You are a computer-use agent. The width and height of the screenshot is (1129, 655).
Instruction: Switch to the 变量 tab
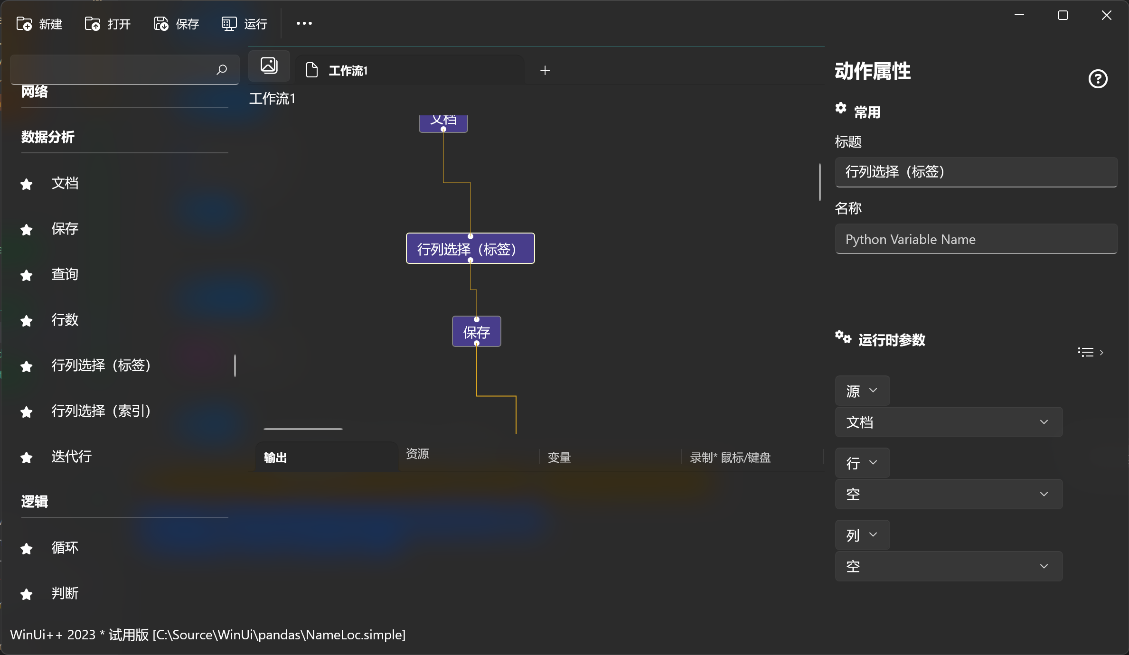pos(559,458)
